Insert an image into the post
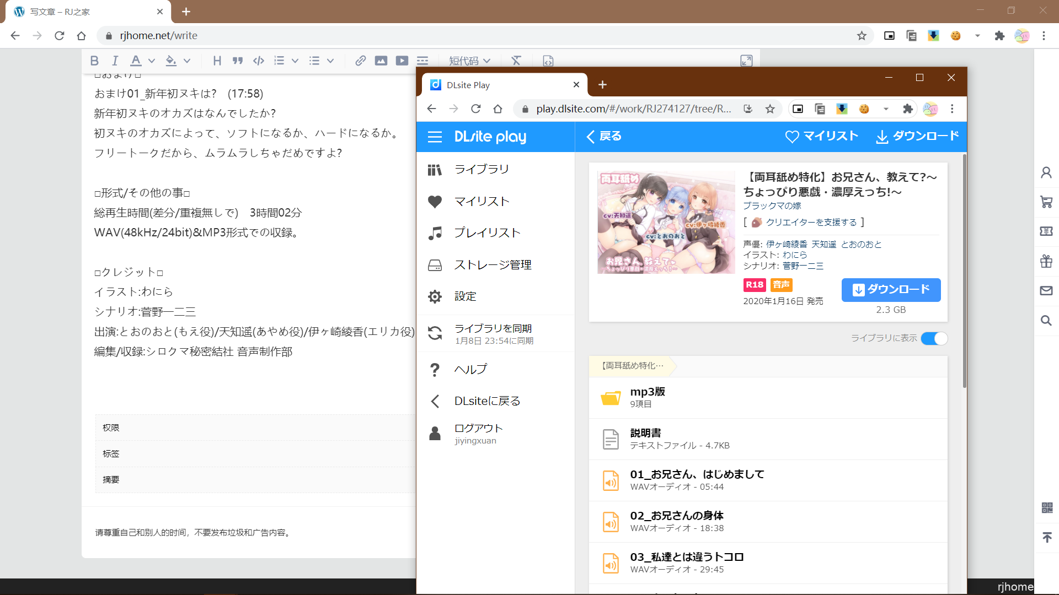This screenshot has width=1059, height=595. (x=381, y=61)
